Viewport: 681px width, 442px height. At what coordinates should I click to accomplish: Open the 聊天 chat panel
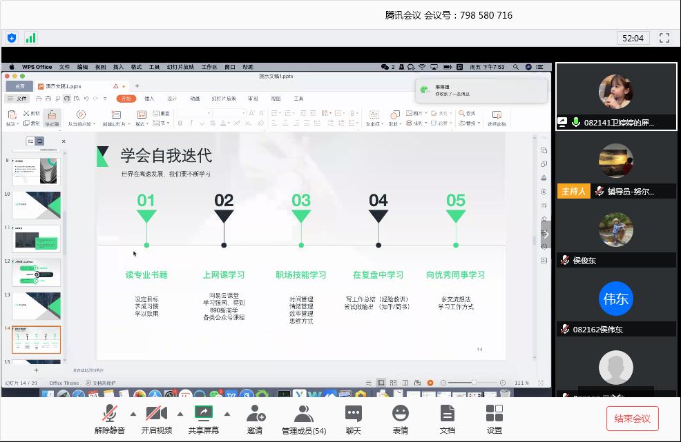(354, 419)
